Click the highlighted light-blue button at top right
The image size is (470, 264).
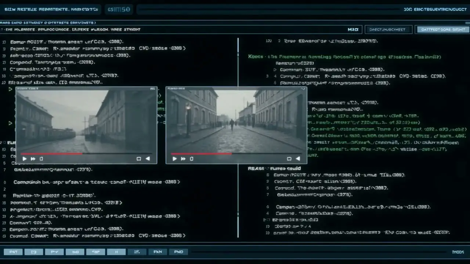(443, 29)
